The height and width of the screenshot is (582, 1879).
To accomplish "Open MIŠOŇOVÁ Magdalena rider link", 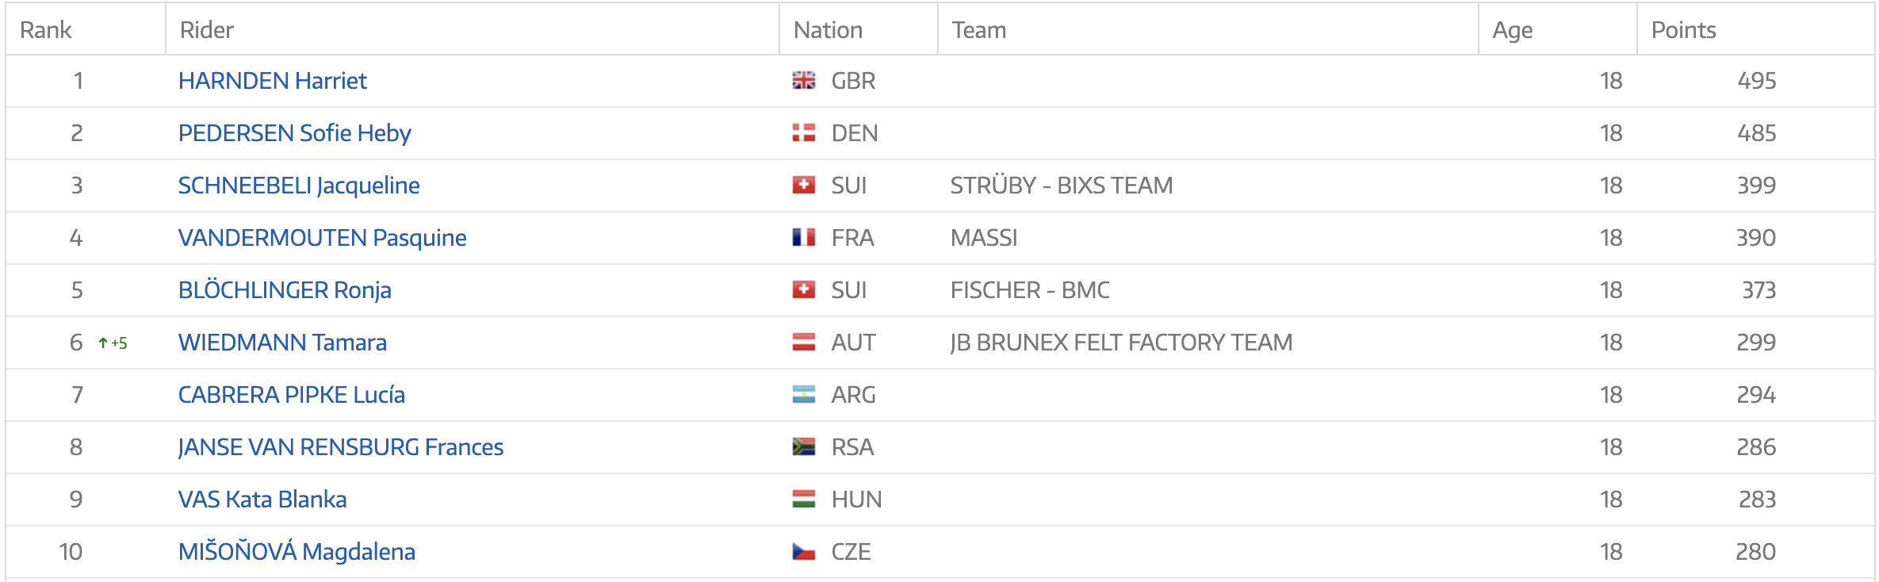I will (x=297, y=552).
